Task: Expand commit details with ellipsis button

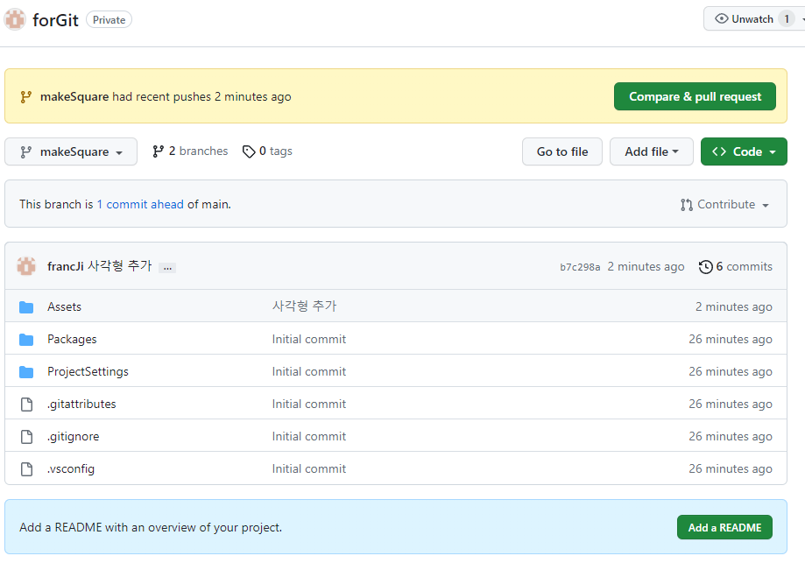Action: coord(167,267)
